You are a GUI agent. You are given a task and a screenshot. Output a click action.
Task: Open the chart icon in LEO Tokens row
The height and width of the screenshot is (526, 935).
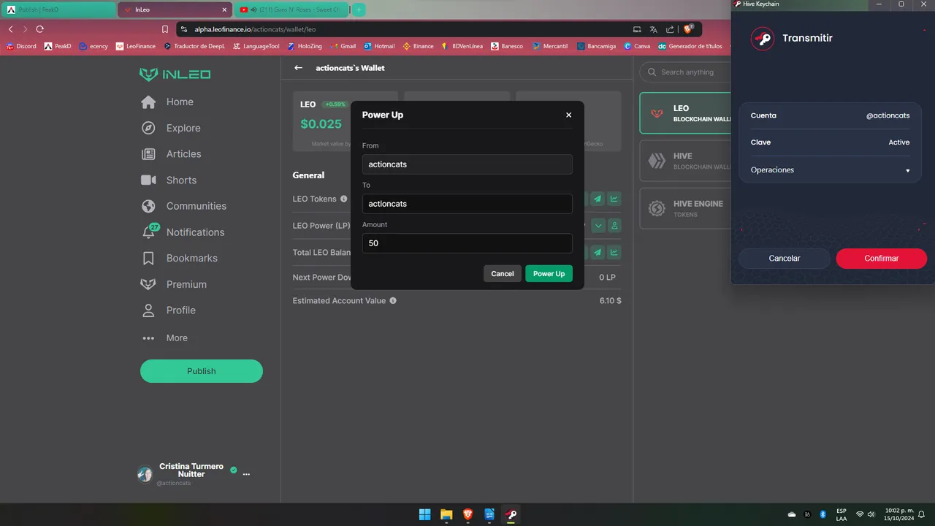pyautogui.click(x=614, y=199)
